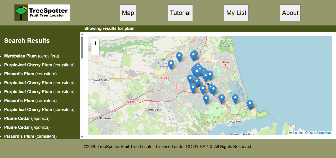Click the Leaflet flag icon
336x158 pixels.
click(291, 133)
